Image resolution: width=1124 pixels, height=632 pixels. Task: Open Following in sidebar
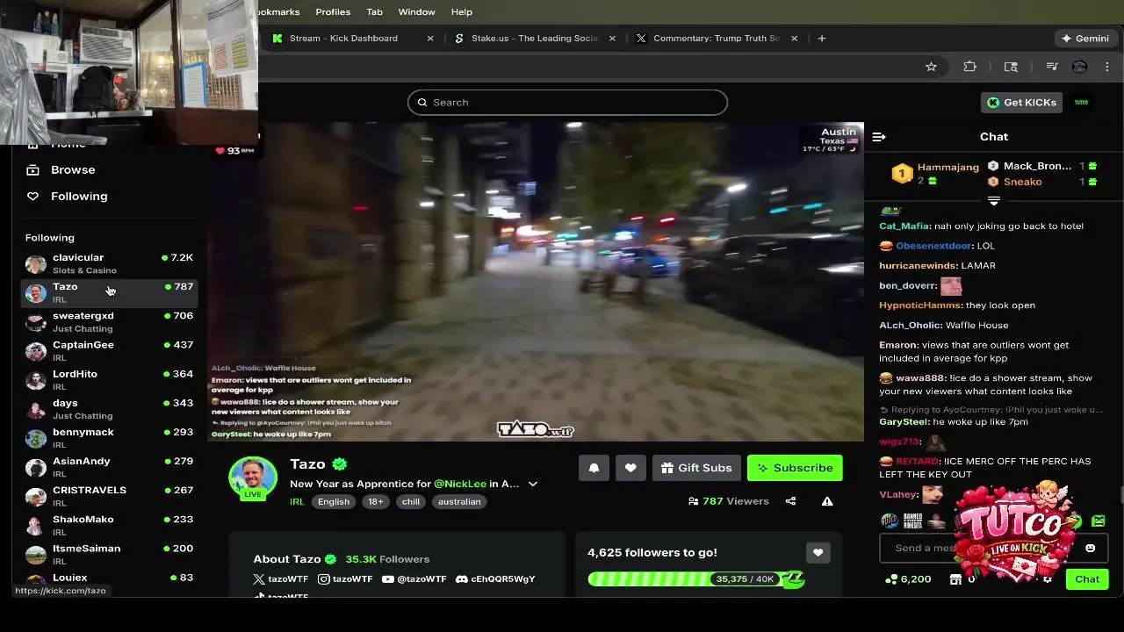pos(79,197)
